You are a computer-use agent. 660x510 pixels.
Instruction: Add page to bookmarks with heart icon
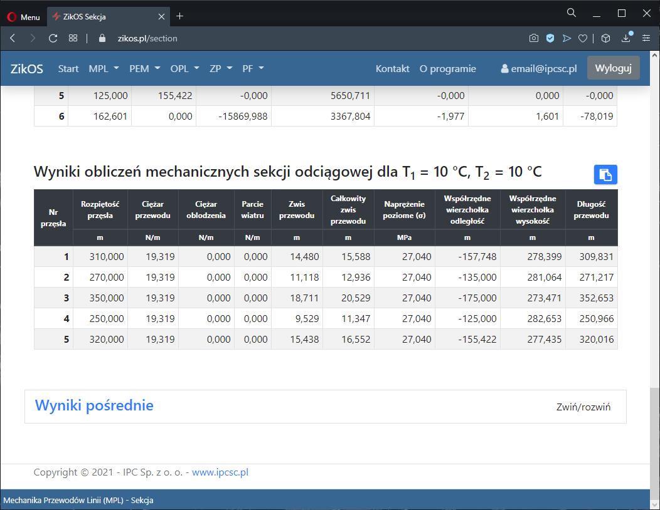click(x=583, y=38)
